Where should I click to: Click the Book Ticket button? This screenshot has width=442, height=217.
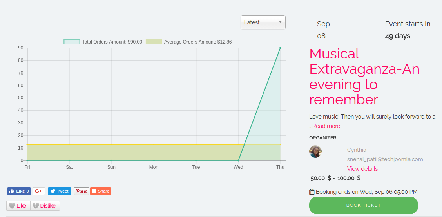click(x=363, y=205)
